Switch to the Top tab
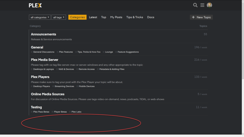 coord(104,17)
